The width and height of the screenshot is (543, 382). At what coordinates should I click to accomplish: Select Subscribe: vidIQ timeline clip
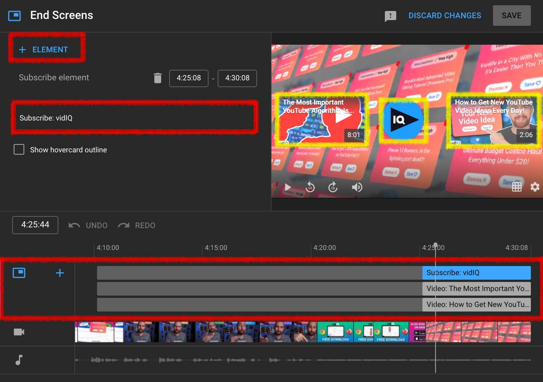click(x=477, y=273)
